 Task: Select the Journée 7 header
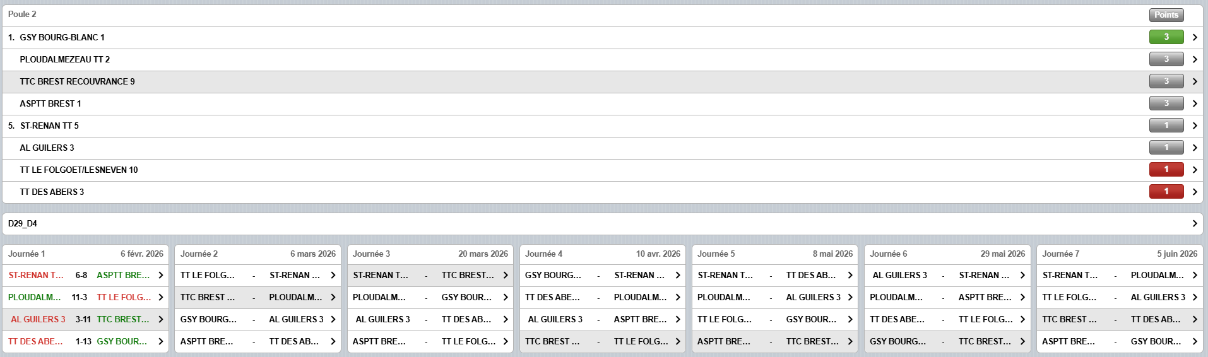click(1060, 254)
